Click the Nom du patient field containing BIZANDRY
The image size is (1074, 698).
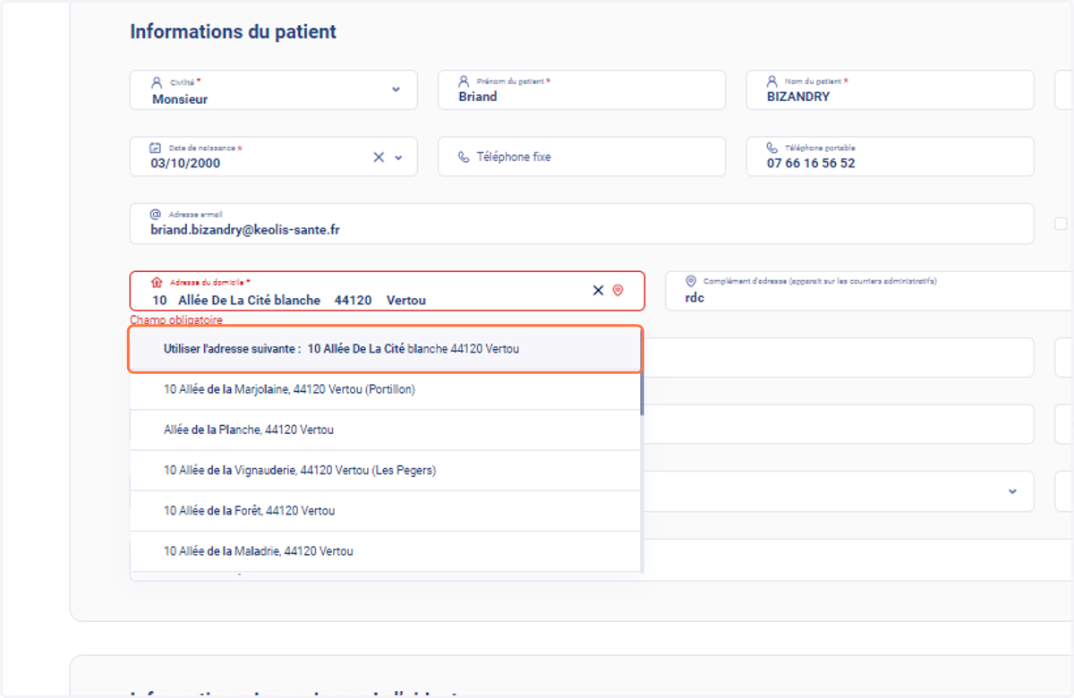tap(890, 89)
